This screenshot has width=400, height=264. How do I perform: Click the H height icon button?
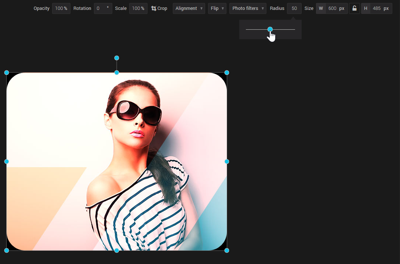point(366,8)
